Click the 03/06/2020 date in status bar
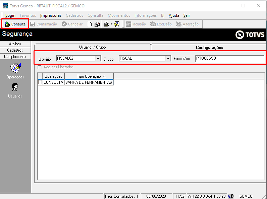The image size is (267, 199). pos(156,196)
